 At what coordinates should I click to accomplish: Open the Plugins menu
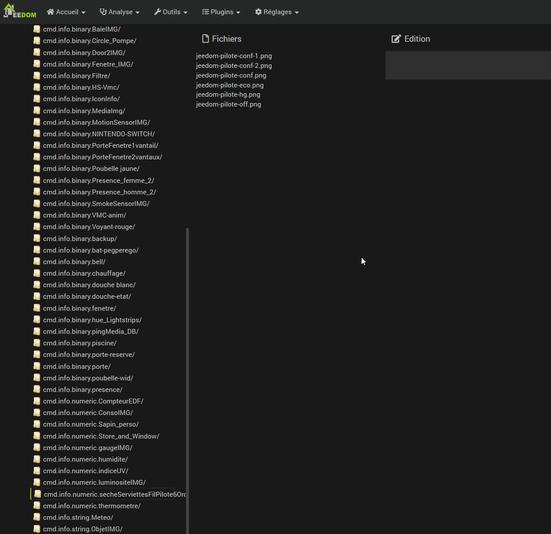[x=221, y=12]
